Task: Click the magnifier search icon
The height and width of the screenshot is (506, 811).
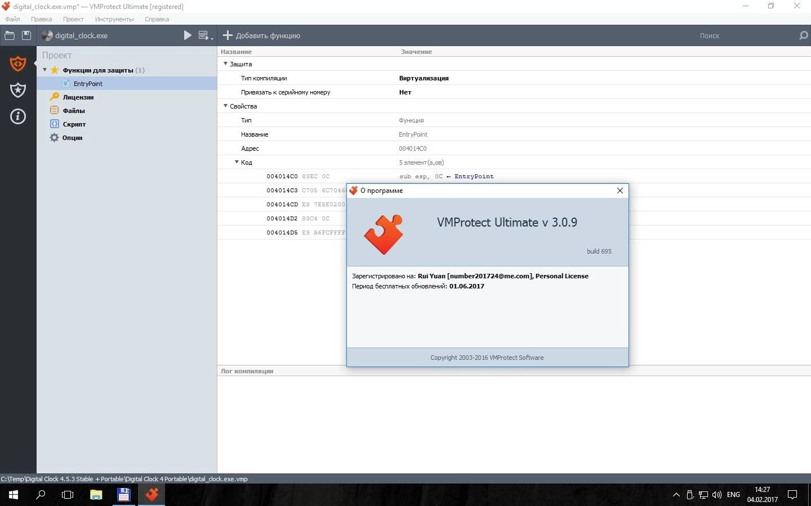Action: tap(804, 35)
